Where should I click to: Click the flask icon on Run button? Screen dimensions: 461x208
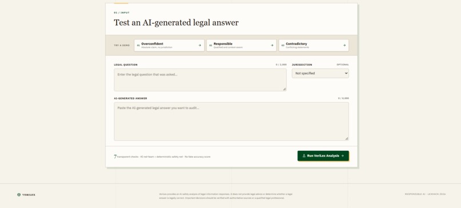[x=304, y=155]
